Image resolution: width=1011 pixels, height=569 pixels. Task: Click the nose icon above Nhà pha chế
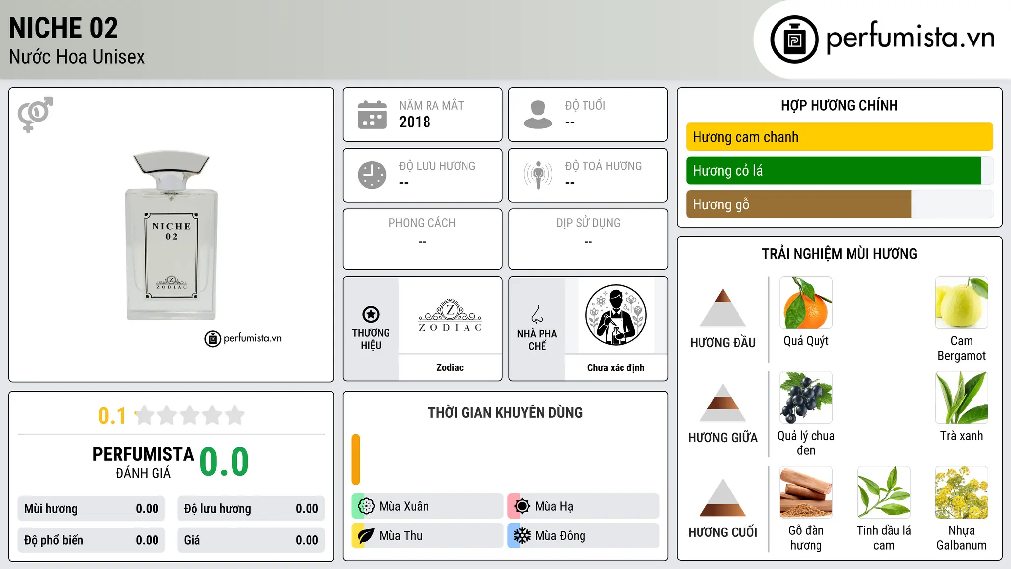tap(537, 314)
